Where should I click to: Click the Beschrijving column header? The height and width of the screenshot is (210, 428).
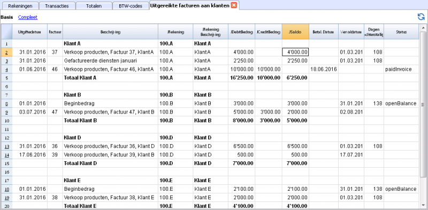point(110,32)
